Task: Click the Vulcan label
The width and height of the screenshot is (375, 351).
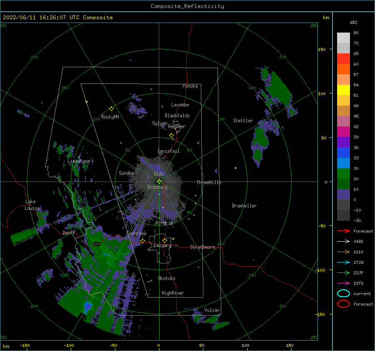Action: pos(212,310)
